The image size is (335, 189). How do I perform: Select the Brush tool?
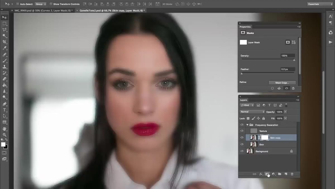(4, 61)
